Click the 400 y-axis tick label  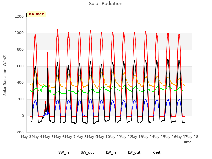tap(20, 82)
